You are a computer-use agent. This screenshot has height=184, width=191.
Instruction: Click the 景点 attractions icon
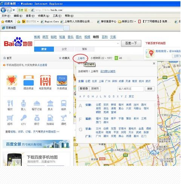(50, 103)
